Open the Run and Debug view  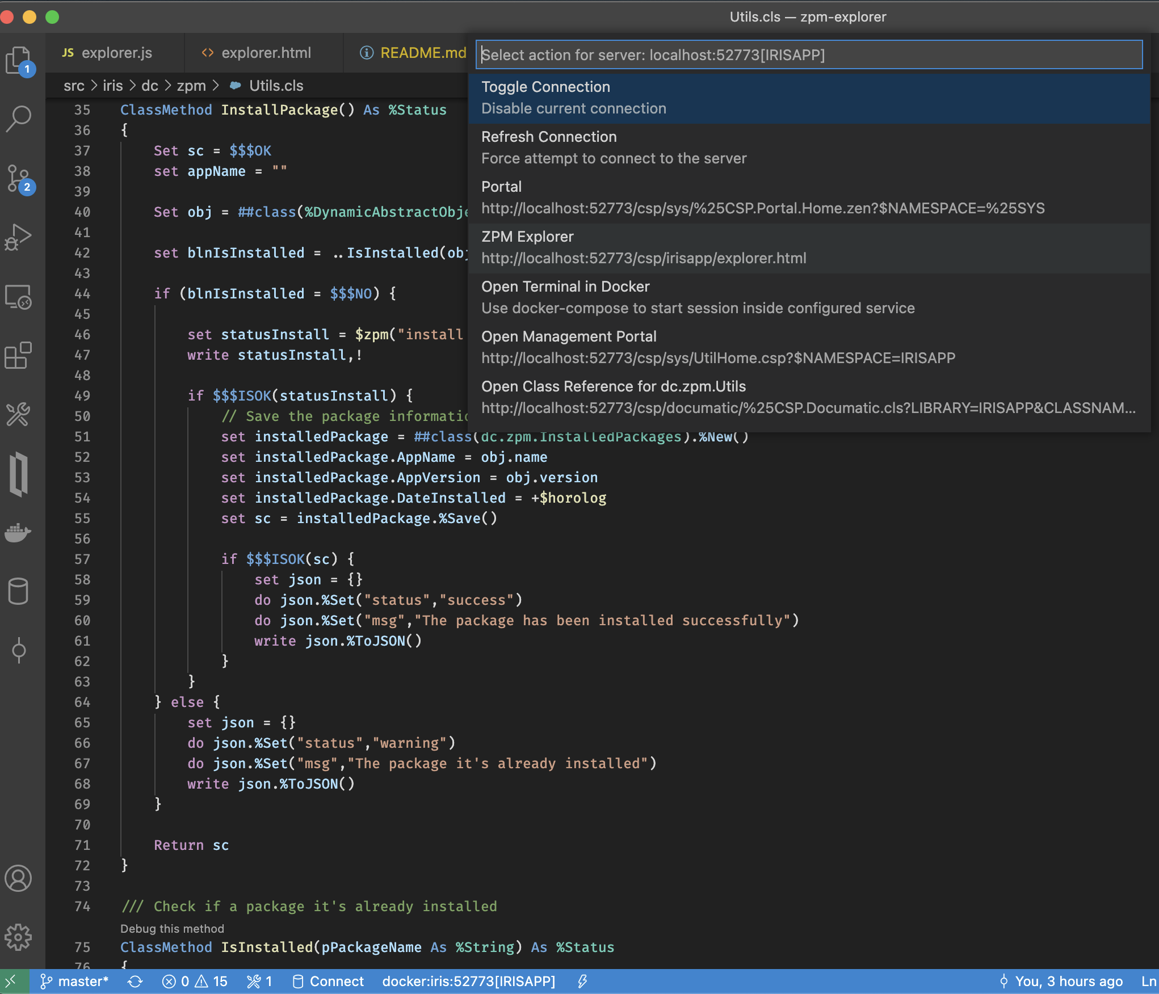pos(19,237)
